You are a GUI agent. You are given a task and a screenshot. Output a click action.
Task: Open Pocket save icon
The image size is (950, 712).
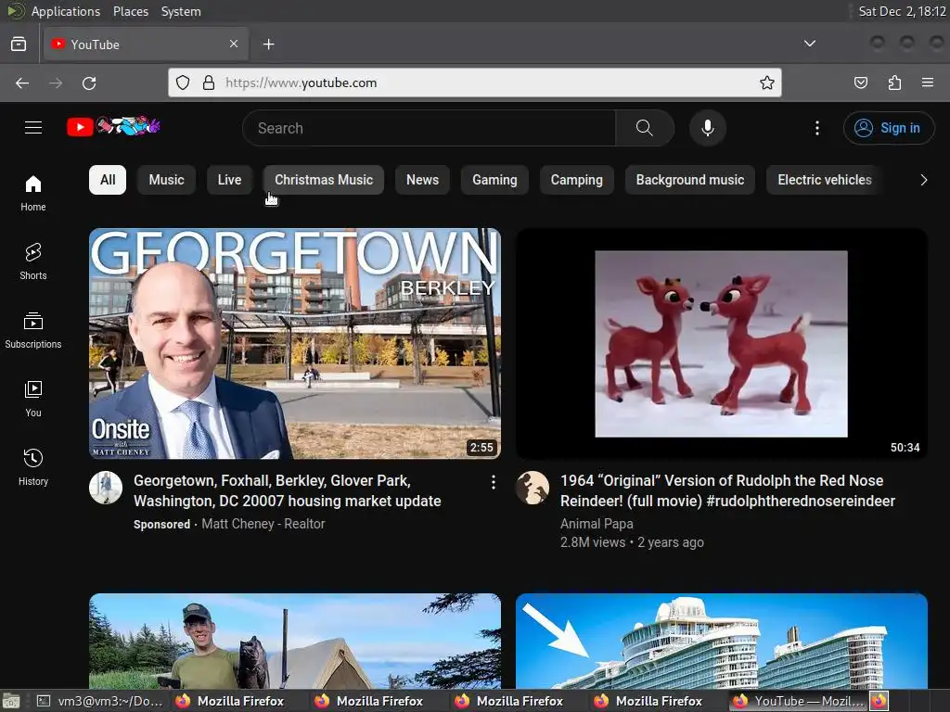pyautogui.click(x=860, y=83)
